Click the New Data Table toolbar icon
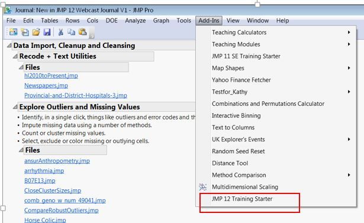 tap(13, 32)
